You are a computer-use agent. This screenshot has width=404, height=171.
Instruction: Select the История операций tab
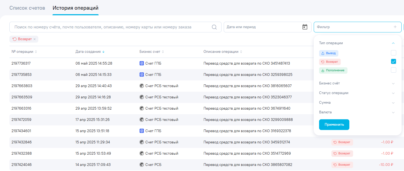(76, 8)
